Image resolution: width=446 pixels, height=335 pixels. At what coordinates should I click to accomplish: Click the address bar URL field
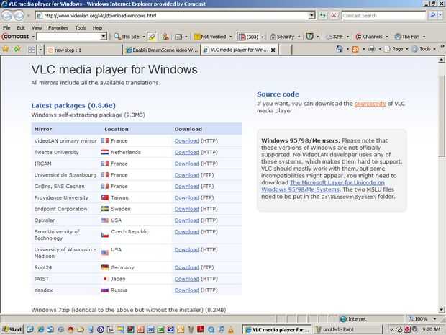point(173,15)
